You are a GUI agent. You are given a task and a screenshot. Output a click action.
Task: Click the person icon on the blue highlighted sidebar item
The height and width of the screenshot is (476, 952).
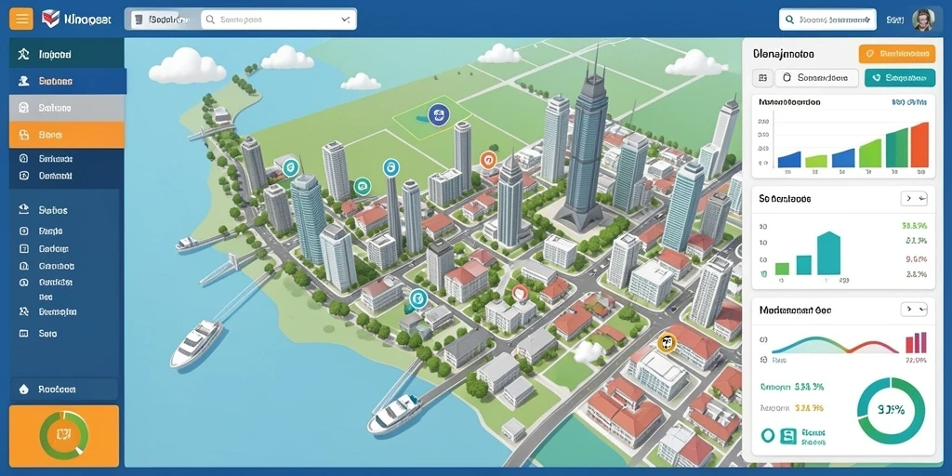pos(23,81)
